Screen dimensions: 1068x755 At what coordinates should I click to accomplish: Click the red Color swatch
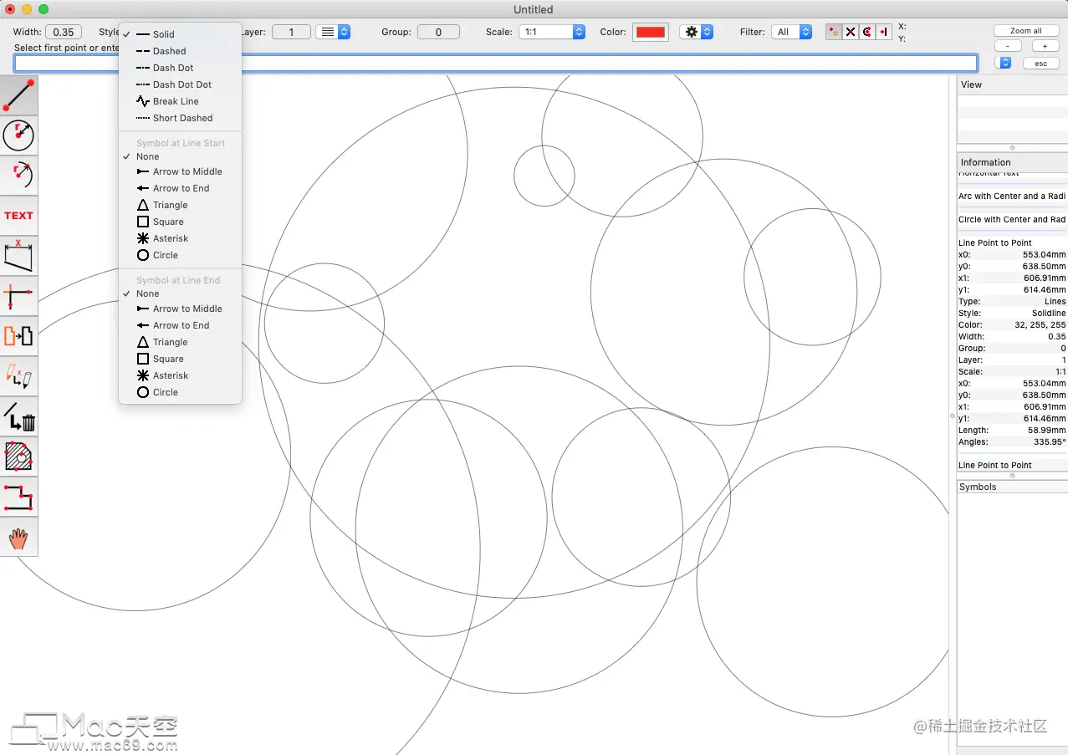pyautogui.click(x=650, y=32)
